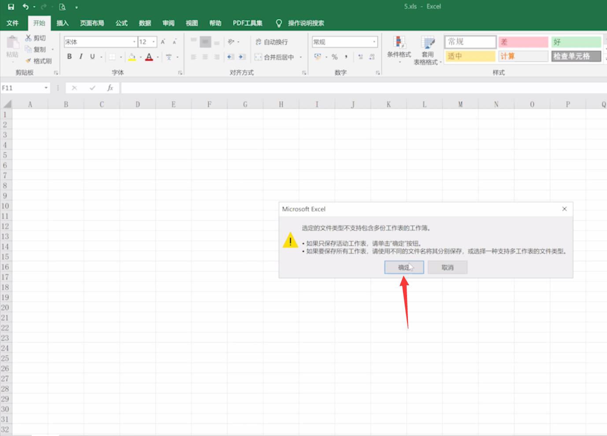The height and width of the screenshot is (436, 607).
Task: Open the number format 常规 dropdown
Action: click(374, 42)
